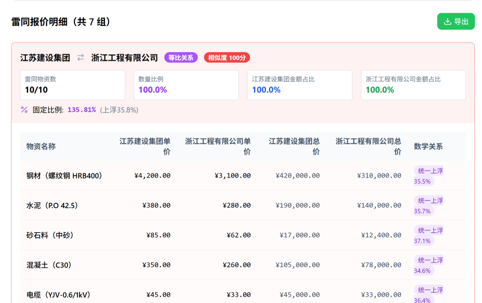Image resolution: width=482 pixels, height=303 pixels.
Task: Click the 江苏建设集团 company name
Action: (x=45, y=58)
